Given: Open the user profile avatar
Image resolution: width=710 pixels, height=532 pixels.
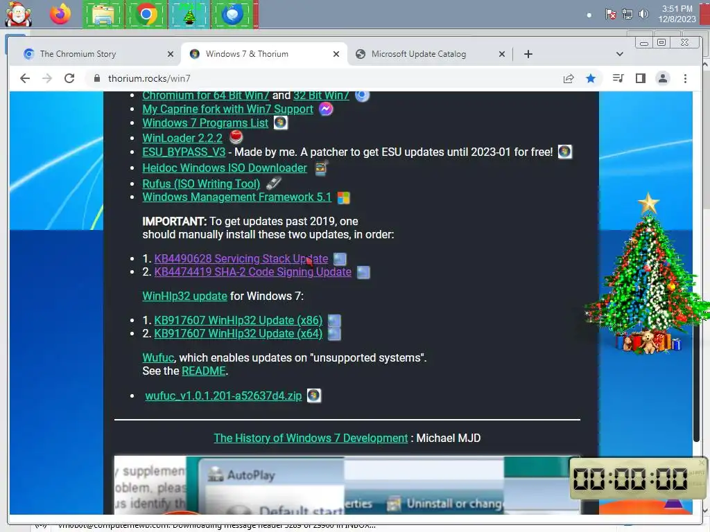Looking at the screenshot, I should 662,79.
